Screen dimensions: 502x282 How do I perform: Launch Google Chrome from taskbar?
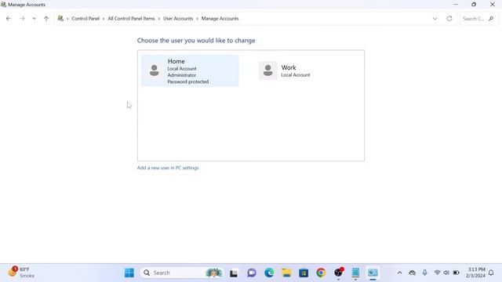321,273
